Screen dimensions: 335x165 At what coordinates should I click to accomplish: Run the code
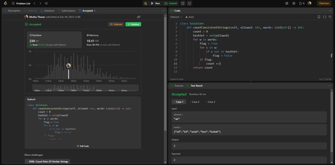click(x=155, y=3)
